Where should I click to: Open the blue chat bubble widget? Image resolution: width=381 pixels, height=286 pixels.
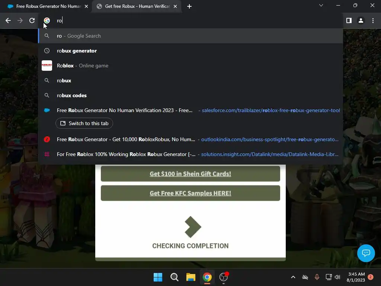tap(366, 253)
